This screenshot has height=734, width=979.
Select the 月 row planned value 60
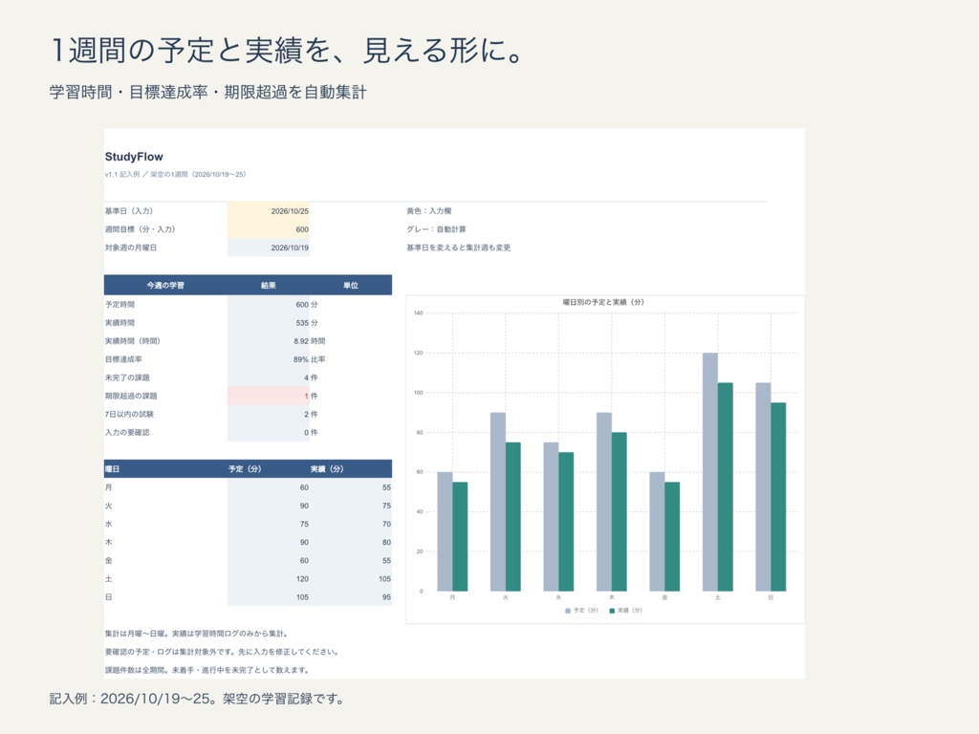pos(269,486)
